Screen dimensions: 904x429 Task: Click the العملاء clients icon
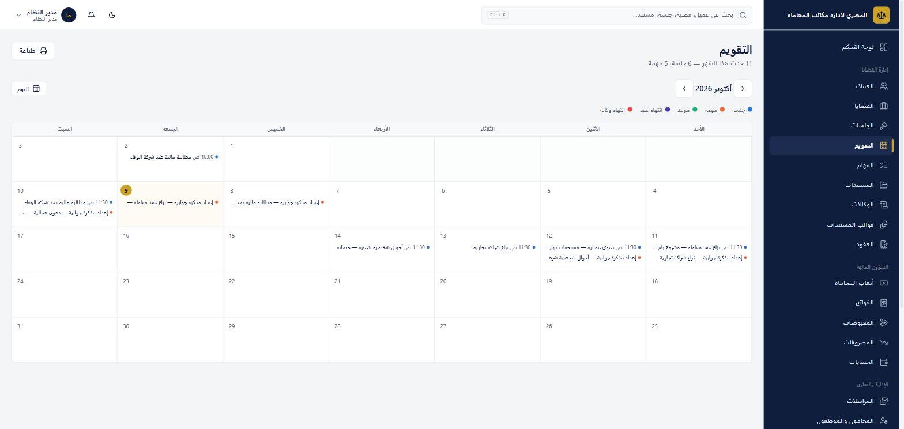(x=884, y=86)
